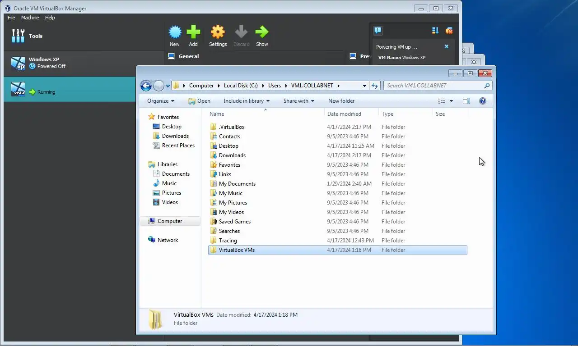578x346 pixels.
Task: Select the running Vista virtual machine
Action: 70,89
